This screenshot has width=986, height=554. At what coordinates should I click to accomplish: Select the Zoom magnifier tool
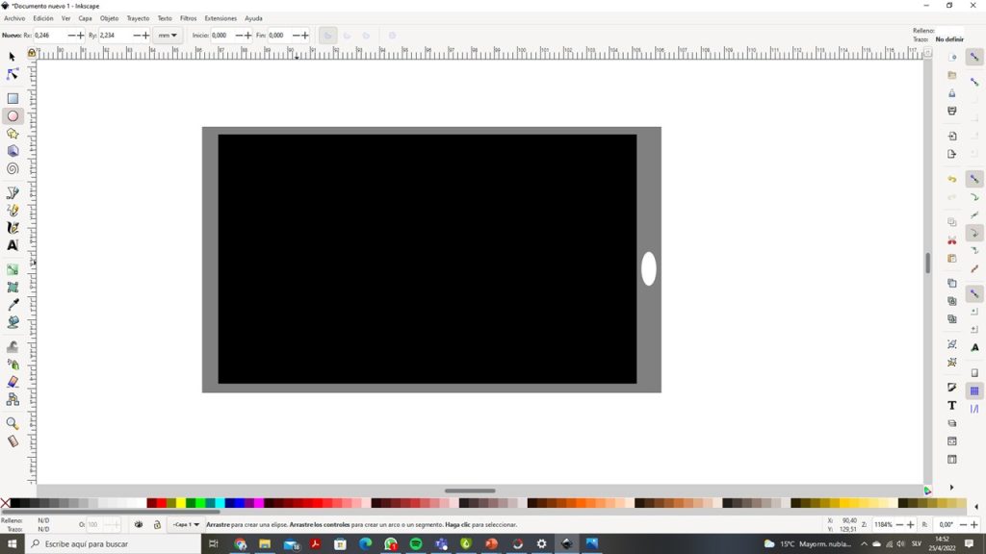[12, 423]
